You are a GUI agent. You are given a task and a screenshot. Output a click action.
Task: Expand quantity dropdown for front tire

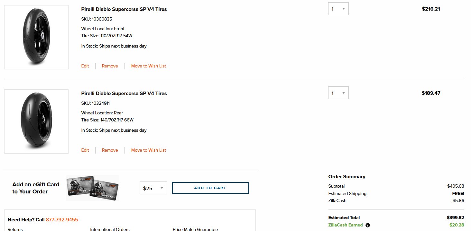coord(338,9)
